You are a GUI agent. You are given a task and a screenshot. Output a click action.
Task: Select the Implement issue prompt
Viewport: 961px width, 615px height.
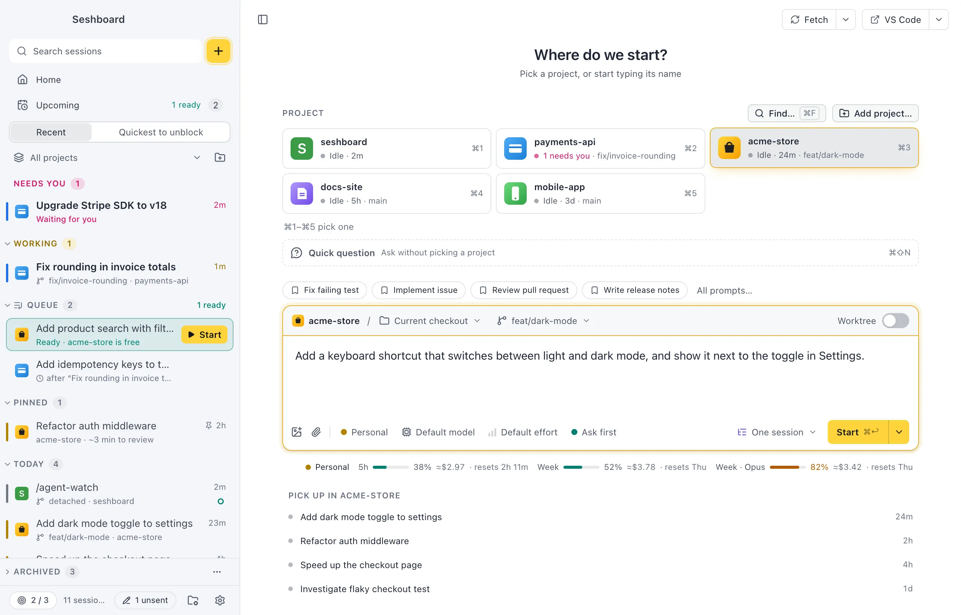419,290
